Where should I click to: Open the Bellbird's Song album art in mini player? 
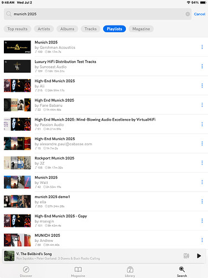tap(9, 256)
